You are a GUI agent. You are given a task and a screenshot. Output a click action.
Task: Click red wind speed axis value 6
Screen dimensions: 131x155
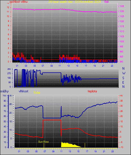(x=8, y=34)
